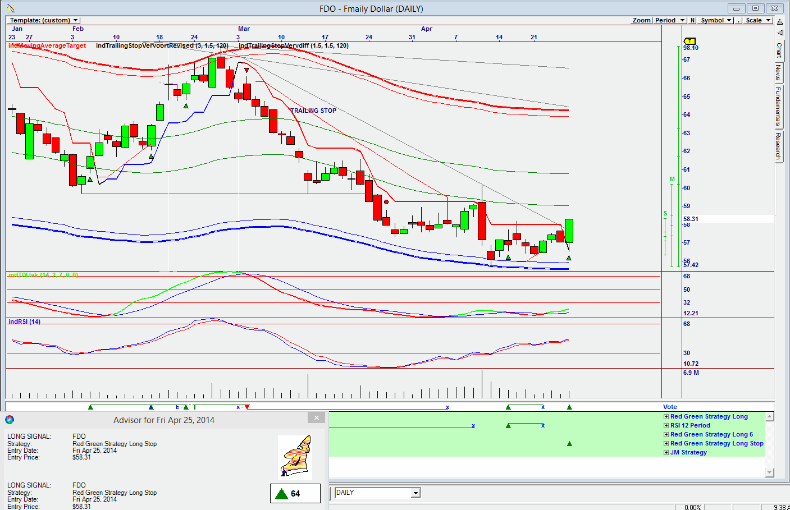Image resolution: width=790 pixels, height=510 pixels.
Task: Click the Advisor for Fri Apr 25, 2014 heading
Action: point(164,420)
